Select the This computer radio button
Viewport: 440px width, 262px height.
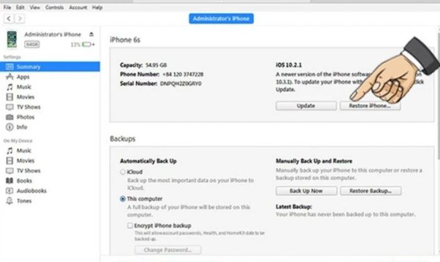pyautogui.click(x=123, y=199)
